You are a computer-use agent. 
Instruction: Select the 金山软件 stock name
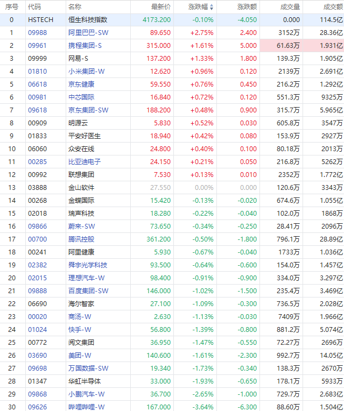[81, 187]
